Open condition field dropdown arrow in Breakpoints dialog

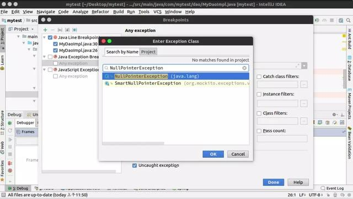(x=304, y=66)
